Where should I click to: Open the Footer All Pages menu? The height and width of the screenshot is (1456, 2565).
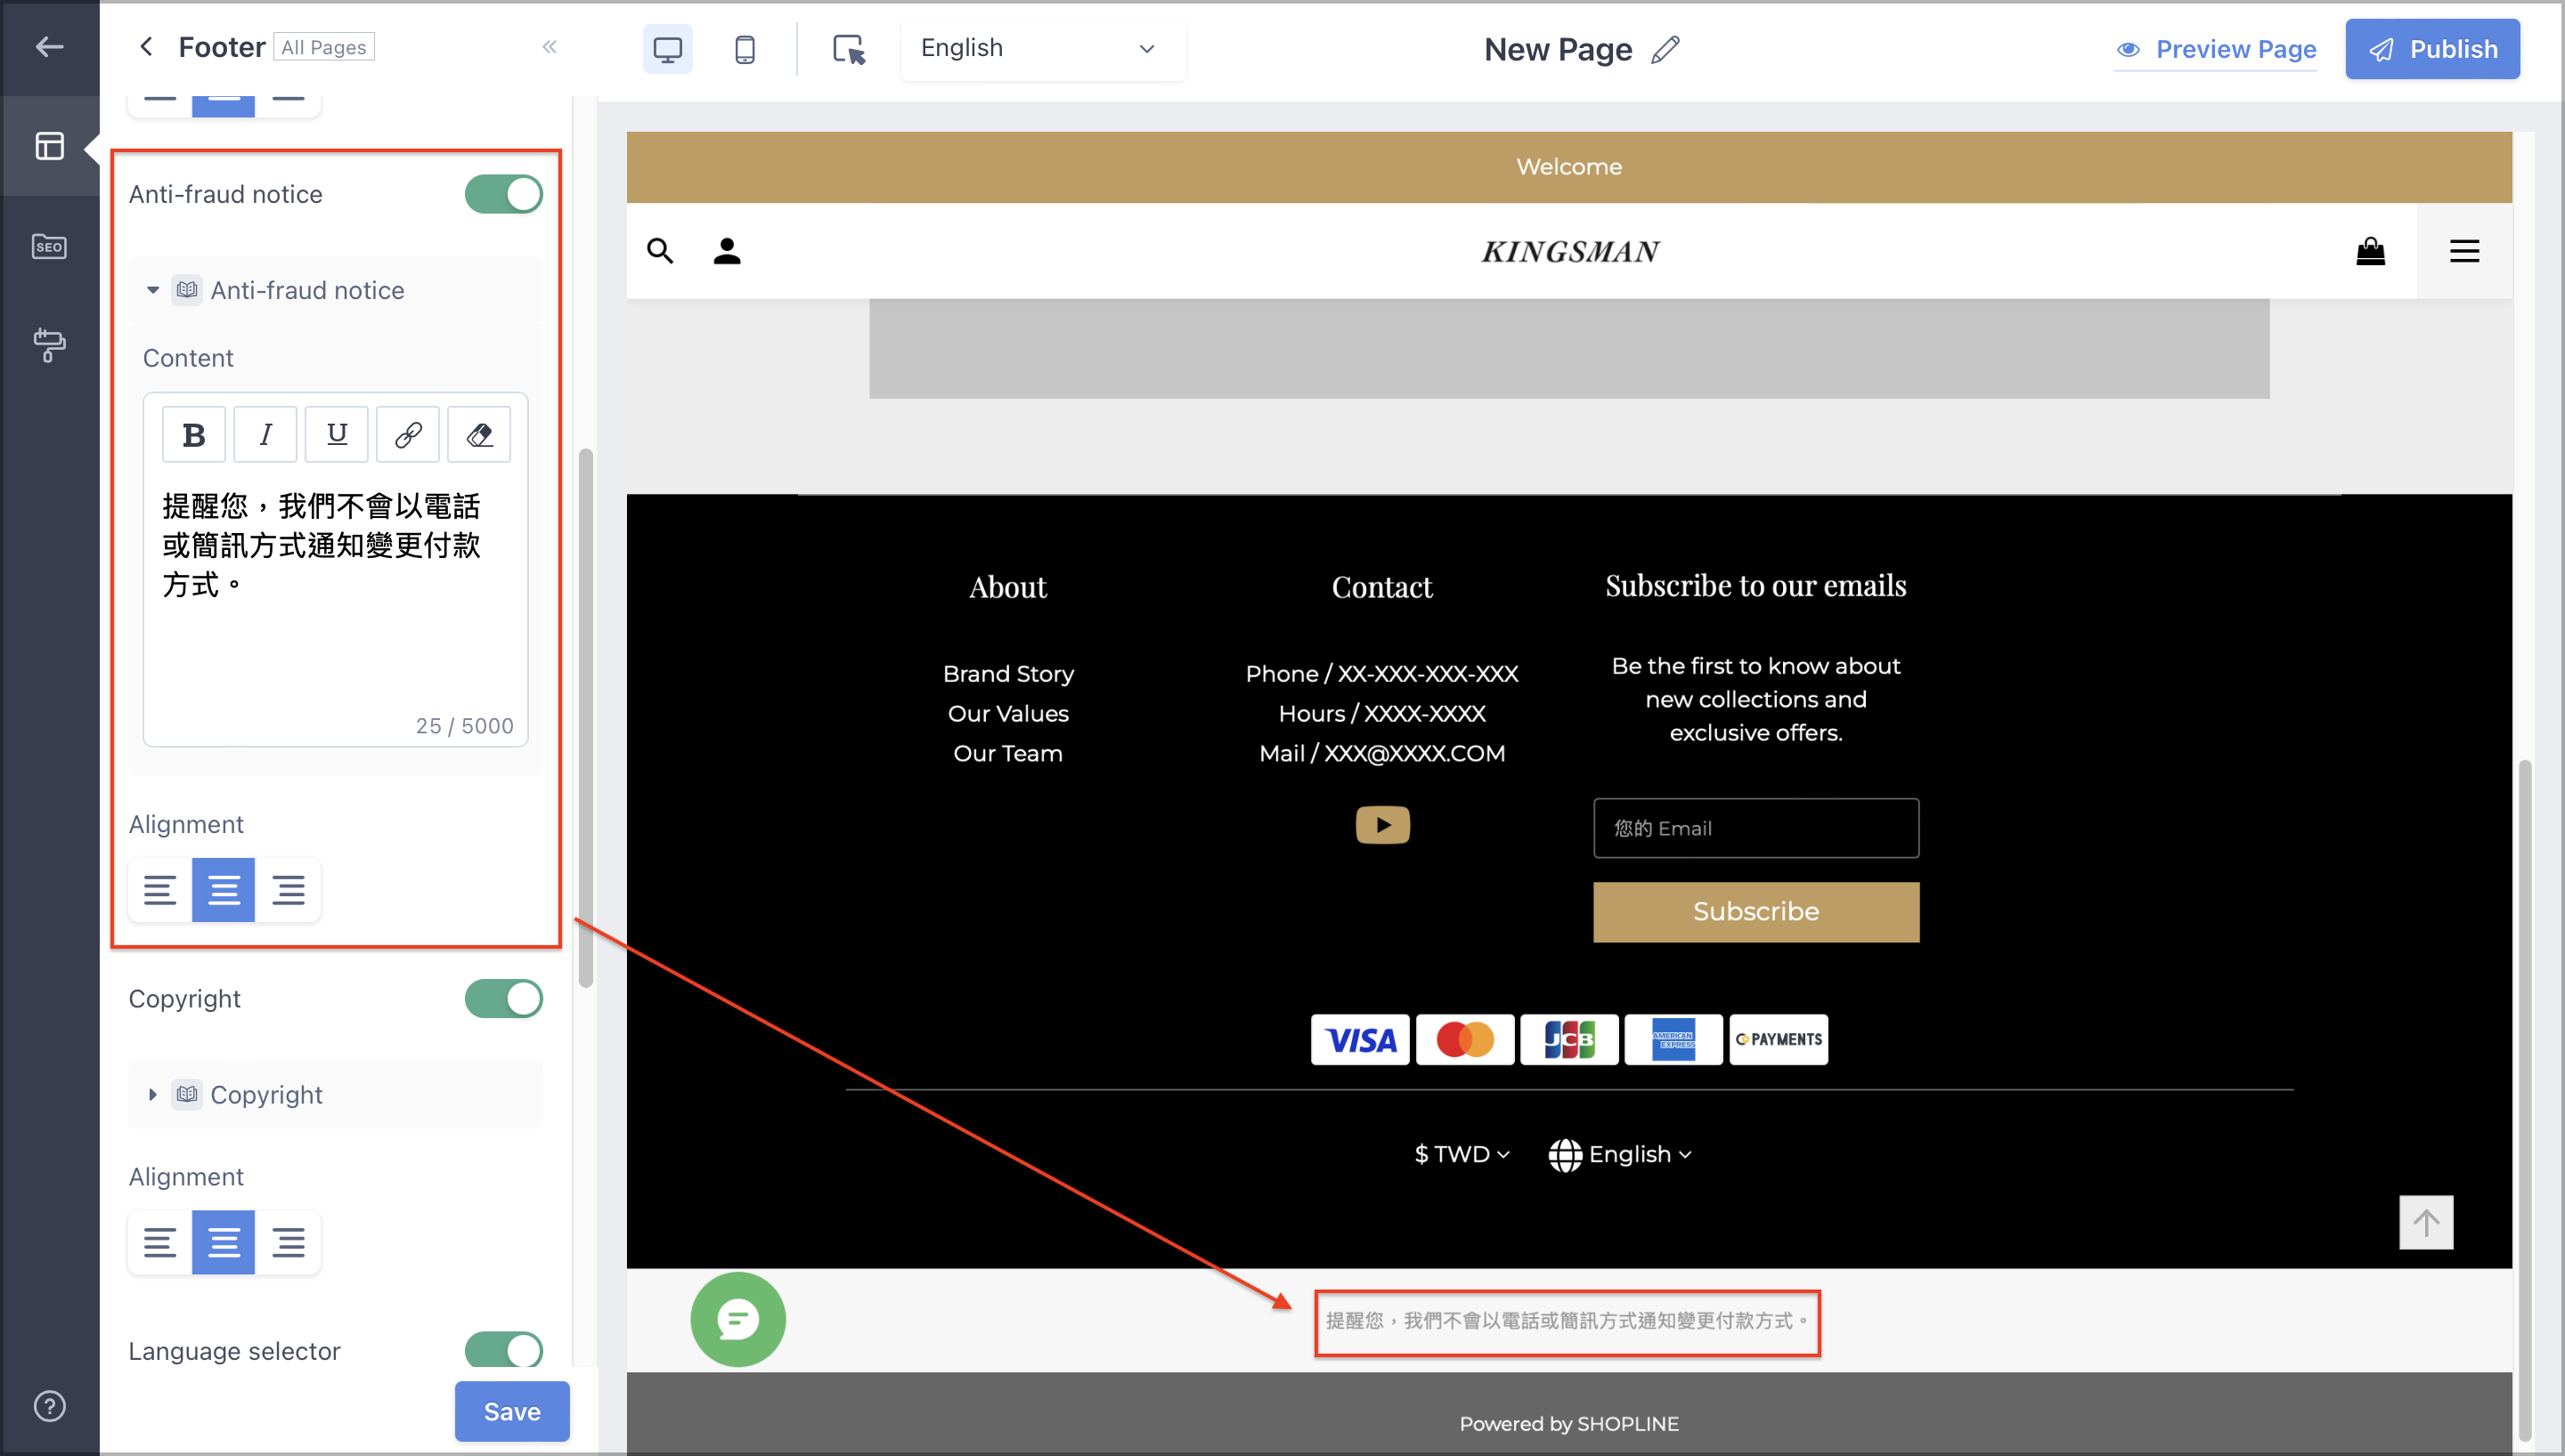(x=322, y=47)
